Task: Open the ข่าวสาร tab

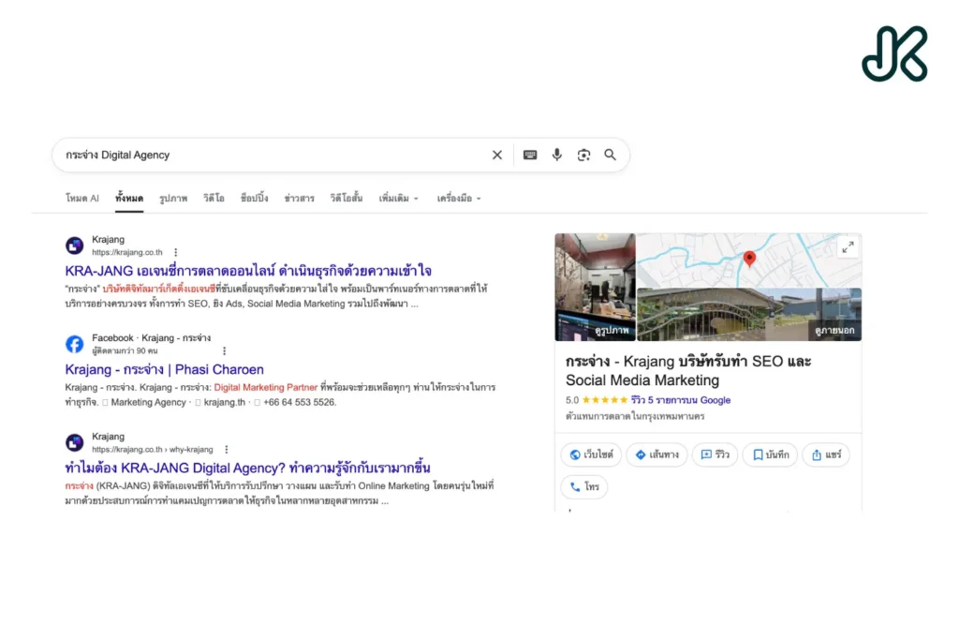Action: pos(299,199)
